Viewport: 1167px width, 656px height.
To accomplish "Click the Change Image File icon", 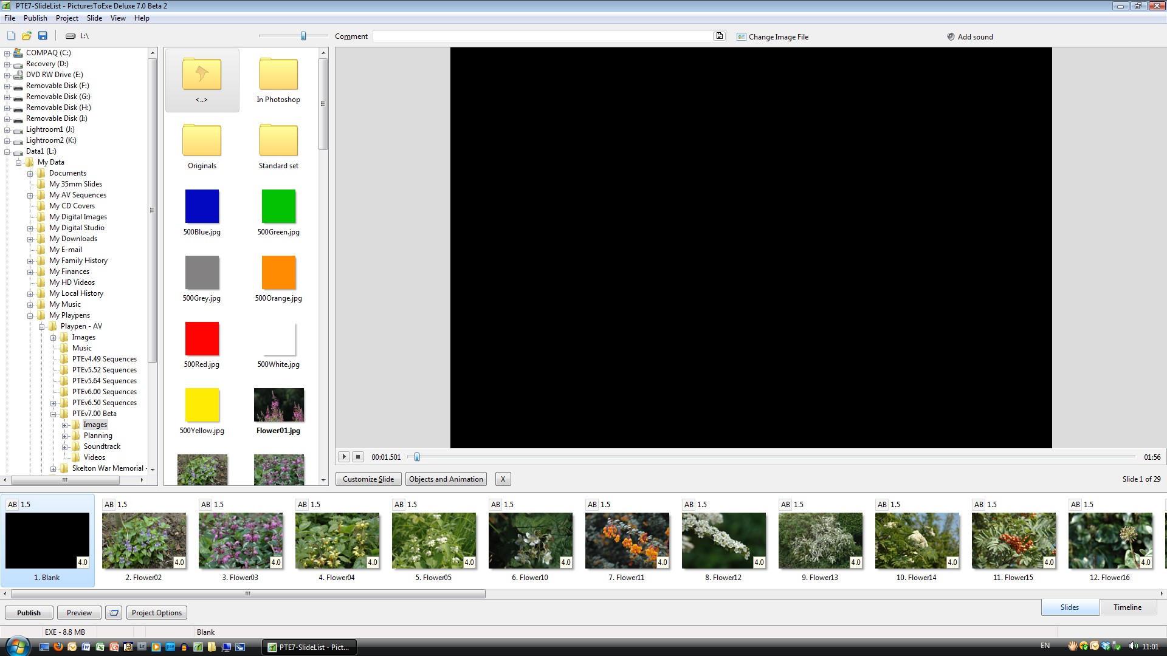I will click(742, 37).
